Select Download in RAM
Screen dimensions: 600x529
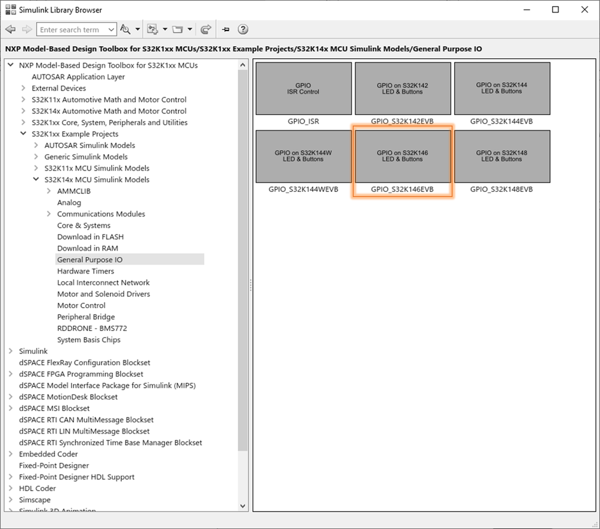coord(88,248)
